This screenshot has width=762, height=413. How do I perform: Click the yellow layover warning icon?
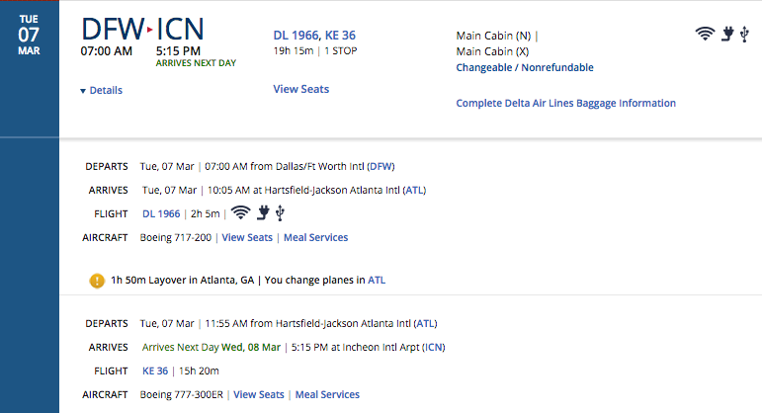click(x=97, y=281)
